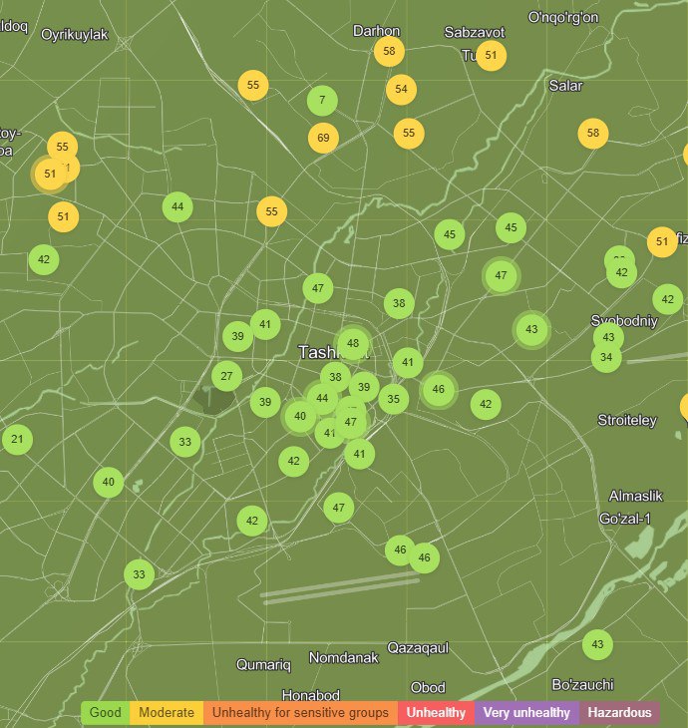This screenshot has width=688, height=728.
Task: Click the purple Very unhealthy legend label
Action: click(526, 713)
